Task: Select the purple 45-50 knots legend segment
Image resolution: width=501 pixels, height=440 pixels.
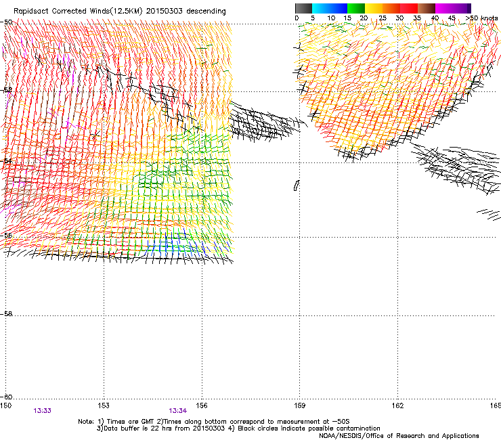Action: pos(462,8)
